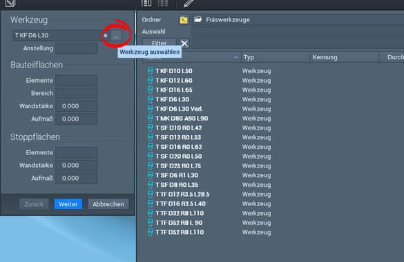Click the tool icon of T SF D8 R0 L35
This screenshot has height=262, width=404.
pos(151,185)
